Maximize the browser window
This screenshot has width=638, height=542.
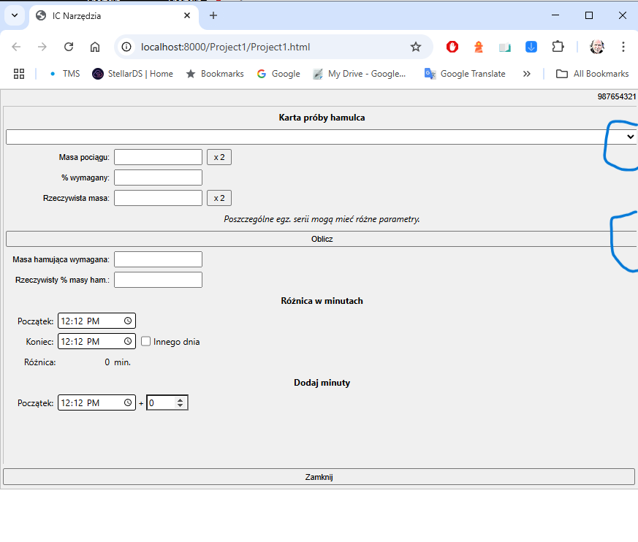589,15
